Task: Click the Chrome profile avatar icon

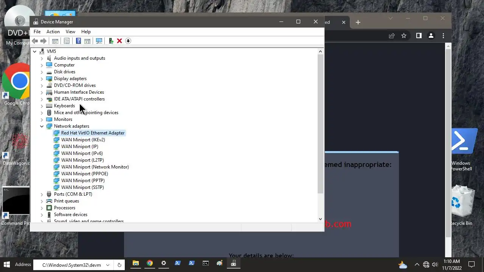Action: (x=431, y=36)
